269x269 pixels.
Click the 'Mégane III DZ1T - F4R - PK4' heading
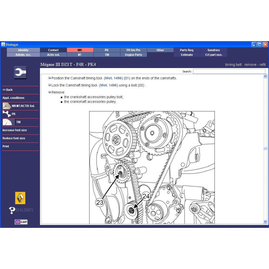tap(68, 65)
